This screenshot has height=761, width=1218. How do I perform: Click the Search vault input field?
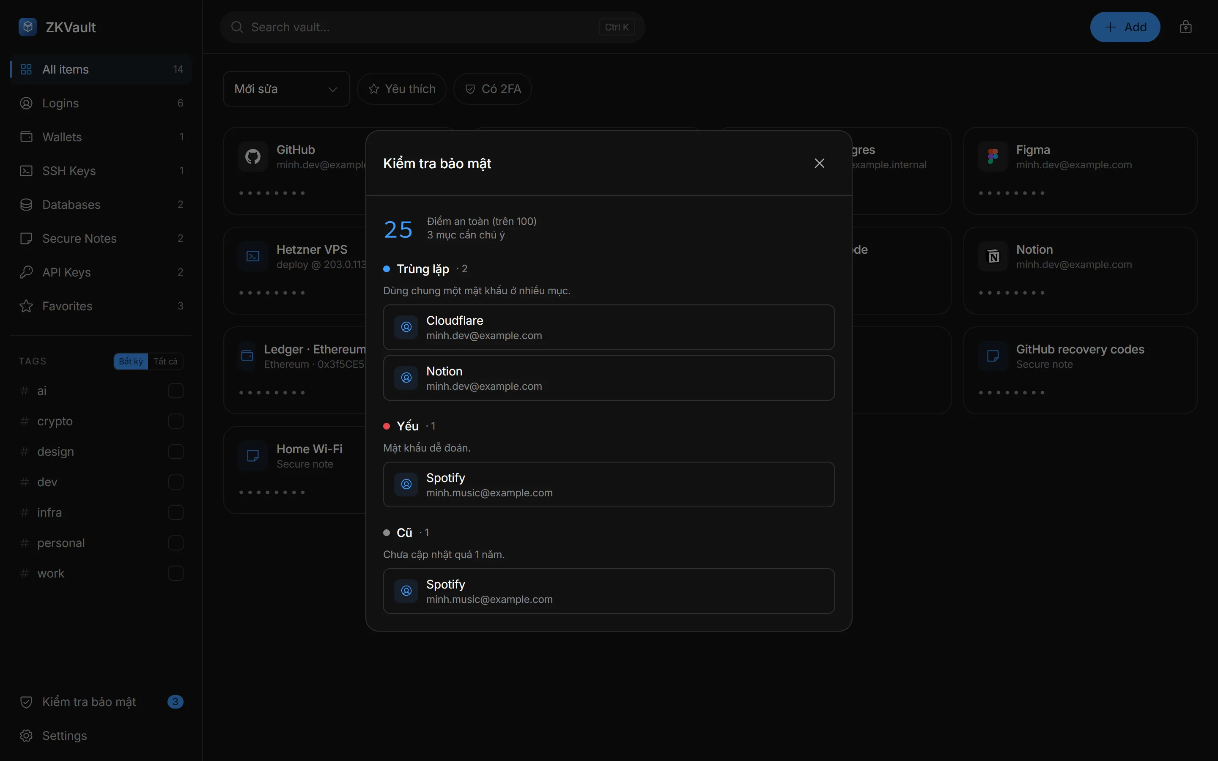(x=432, y=27)
